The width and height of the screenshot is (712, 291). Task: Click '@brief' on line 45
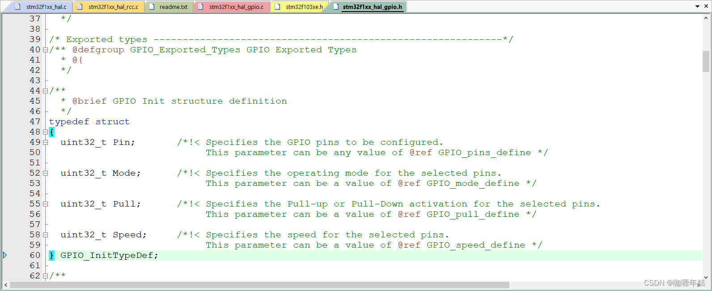(x=89, y=101)
